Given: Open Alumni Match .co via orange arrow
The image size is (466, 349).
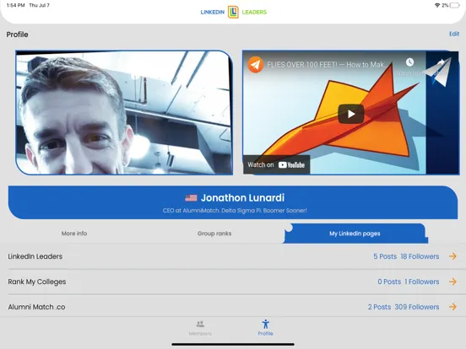Looking at the screenshot, I should click(452, 307).
